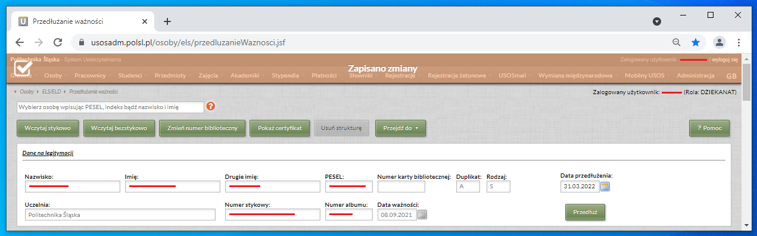Screen dimensions: 757x236
Task: Open the Przedmioty menu
Action: (170, 76)
